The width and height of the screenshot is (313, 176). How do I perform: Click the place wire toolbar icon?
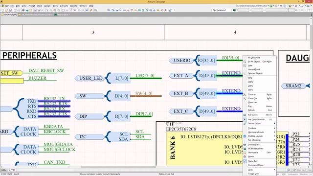coord(109,10)
